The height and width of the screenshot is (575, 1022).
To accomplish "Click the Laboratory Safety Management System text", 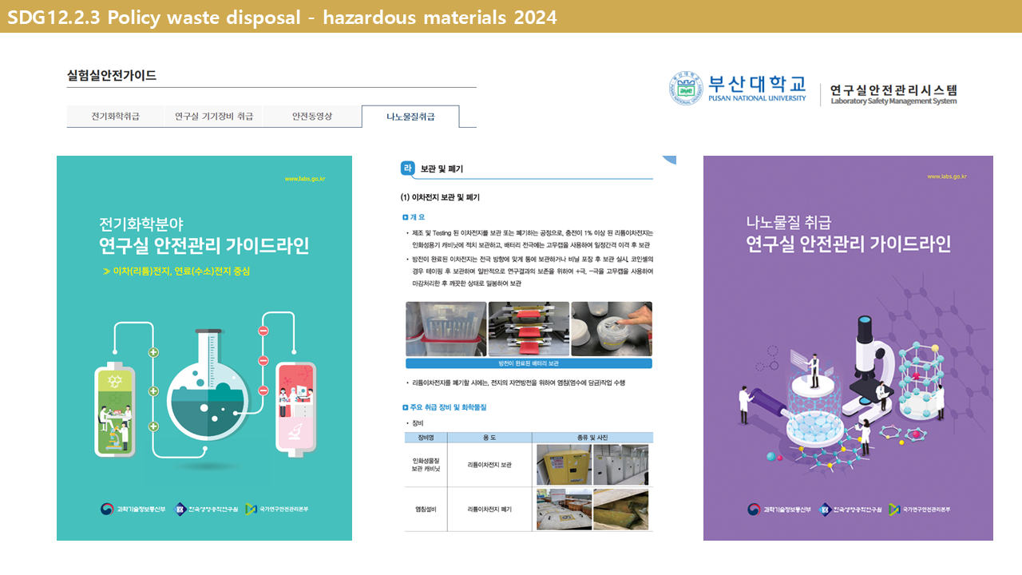I will pos(893,101).
